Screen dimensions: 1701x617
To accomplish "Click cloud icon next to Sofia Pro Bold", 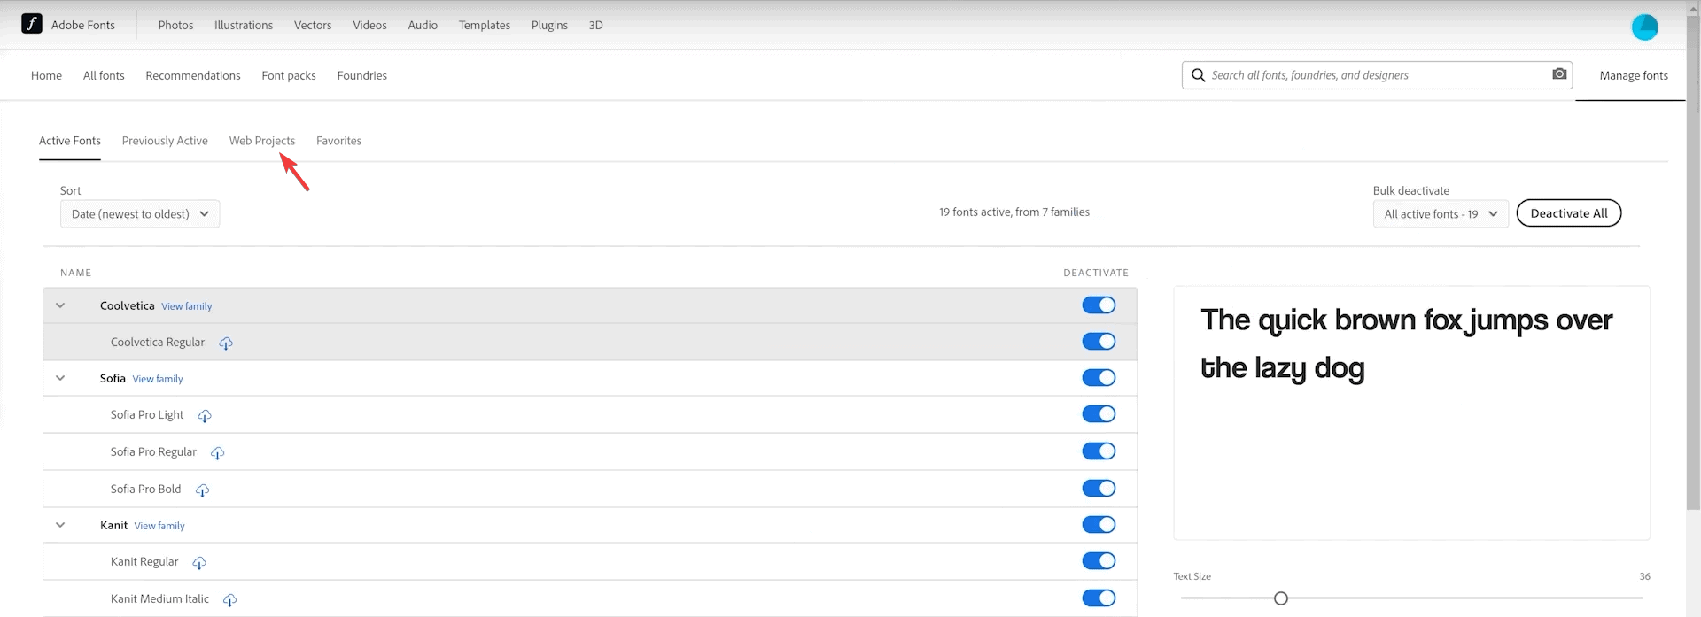I will 202,490.
